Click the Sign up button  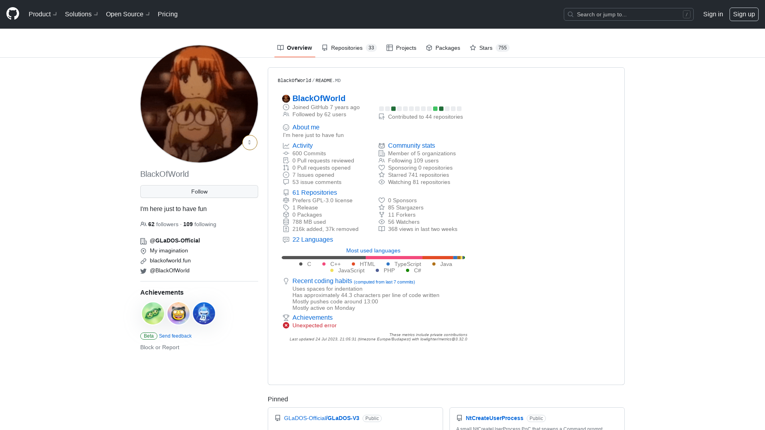pyautogui.click(x=744, y=14)
